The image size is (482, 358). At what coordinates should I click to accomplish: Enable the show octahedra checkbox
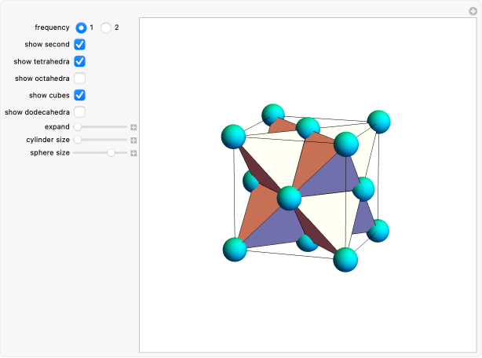click(x=79, y=79)
